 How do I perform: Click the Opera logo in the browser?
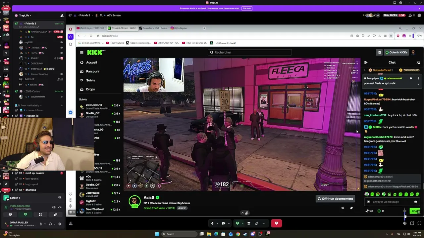[70, 29]
